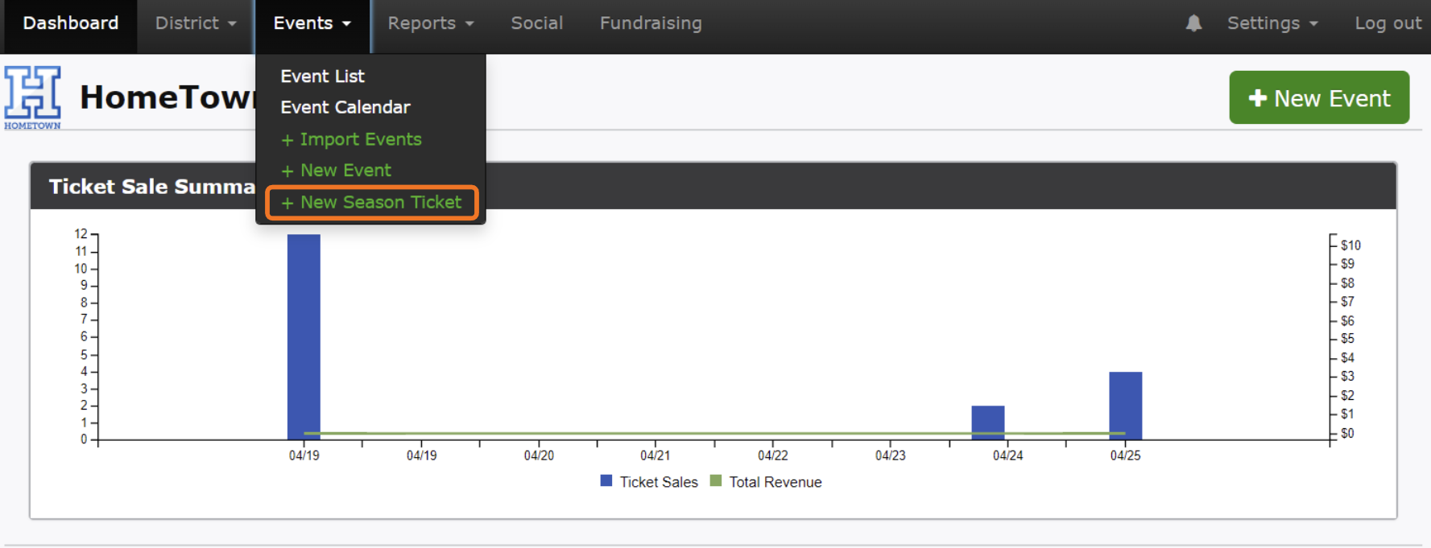Go to the Dashboard tab
This screenshot has width=1431, height=548.
coord(71,23)
